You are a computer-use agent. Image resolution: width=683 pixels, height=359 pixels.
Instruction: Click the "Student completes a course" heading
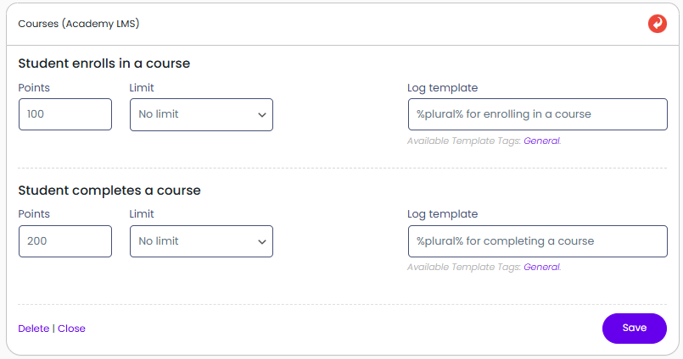109,191
